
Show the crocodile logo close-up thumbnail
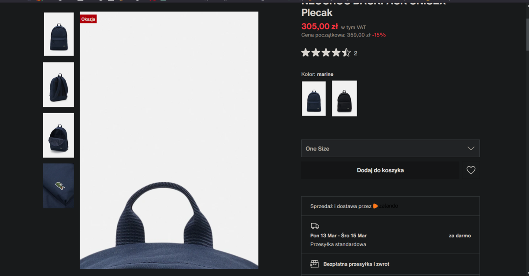(x=59, y=186)
